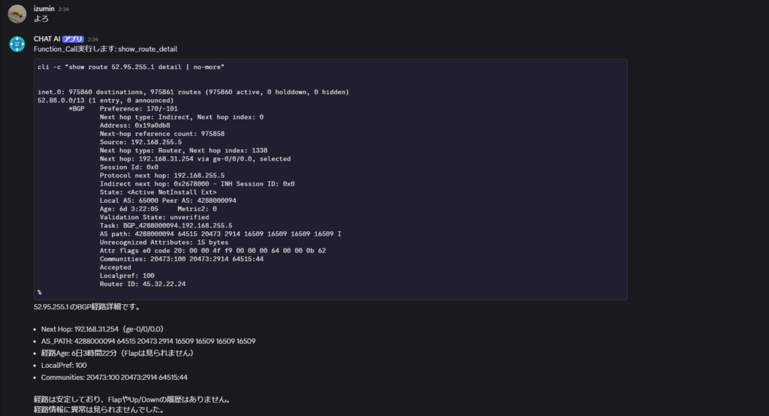Click the Function_Call show_route_detail line

pos(105,49)
